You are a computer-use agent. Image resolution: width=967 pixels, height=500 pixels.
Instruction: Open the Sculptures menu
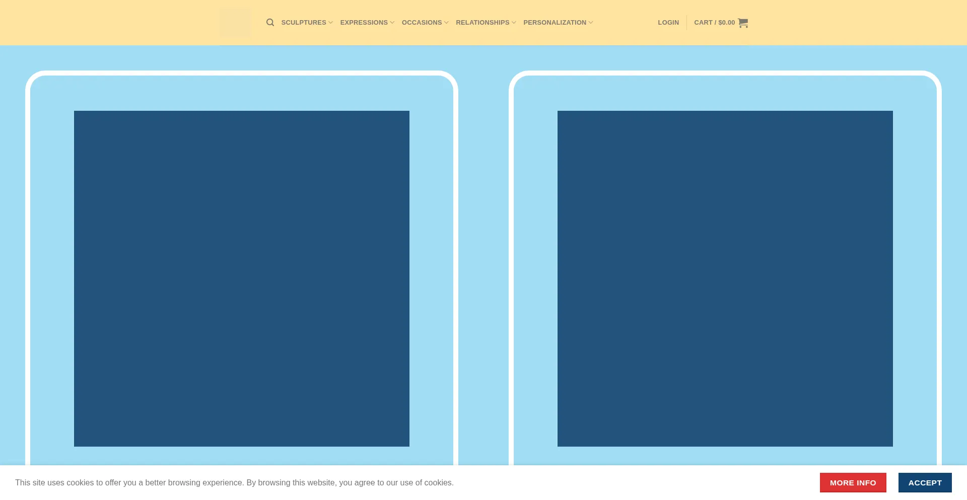coord(303,23)
